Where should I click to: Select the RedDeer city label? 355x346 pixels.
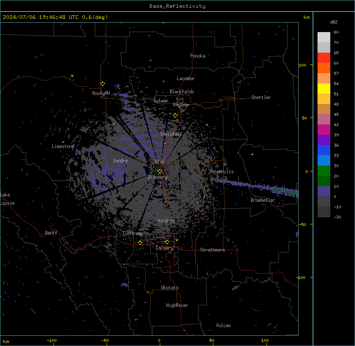pyautogui.click(x=181, y=105)
